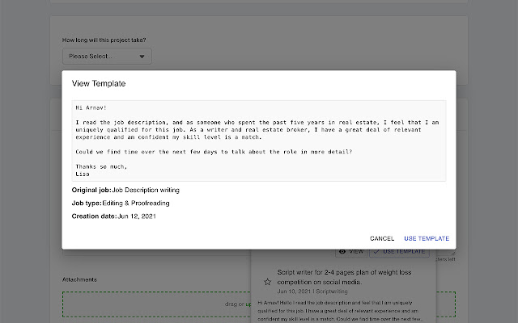Click the Original job Job Description writing line
This screenshot has width=518, height=323.
(125, 190)
